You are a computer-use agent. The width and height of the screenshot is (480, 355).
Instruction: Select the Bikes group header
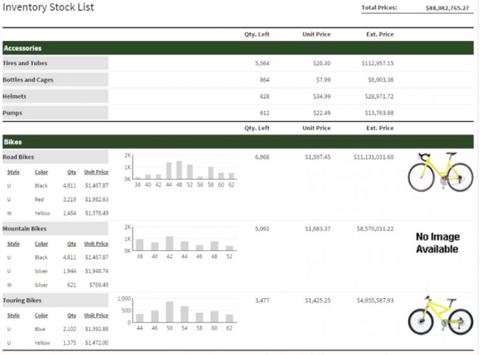pyautogui.click(x=12, y=142)
